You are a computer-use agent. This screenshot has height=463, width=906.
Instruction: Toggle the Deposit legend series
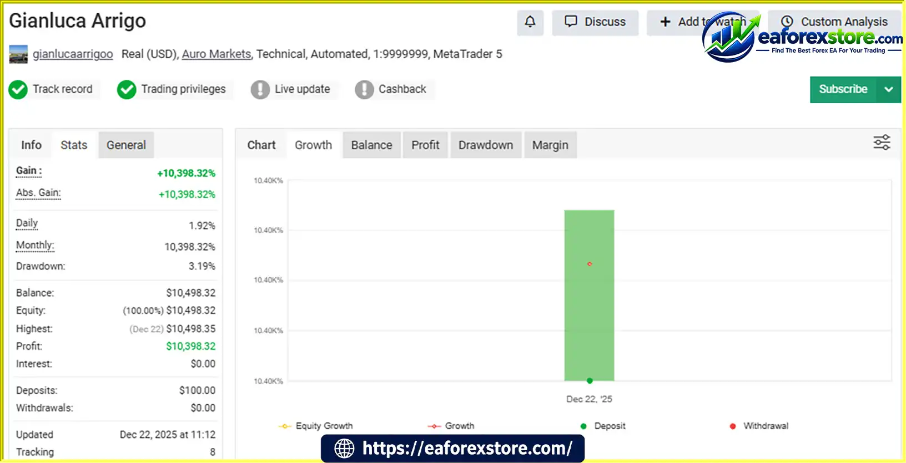pyautogui.click(x=603, y=426)
